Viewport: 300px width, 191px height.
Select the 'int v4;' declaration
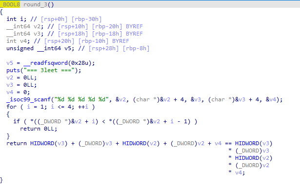[18, 41]
